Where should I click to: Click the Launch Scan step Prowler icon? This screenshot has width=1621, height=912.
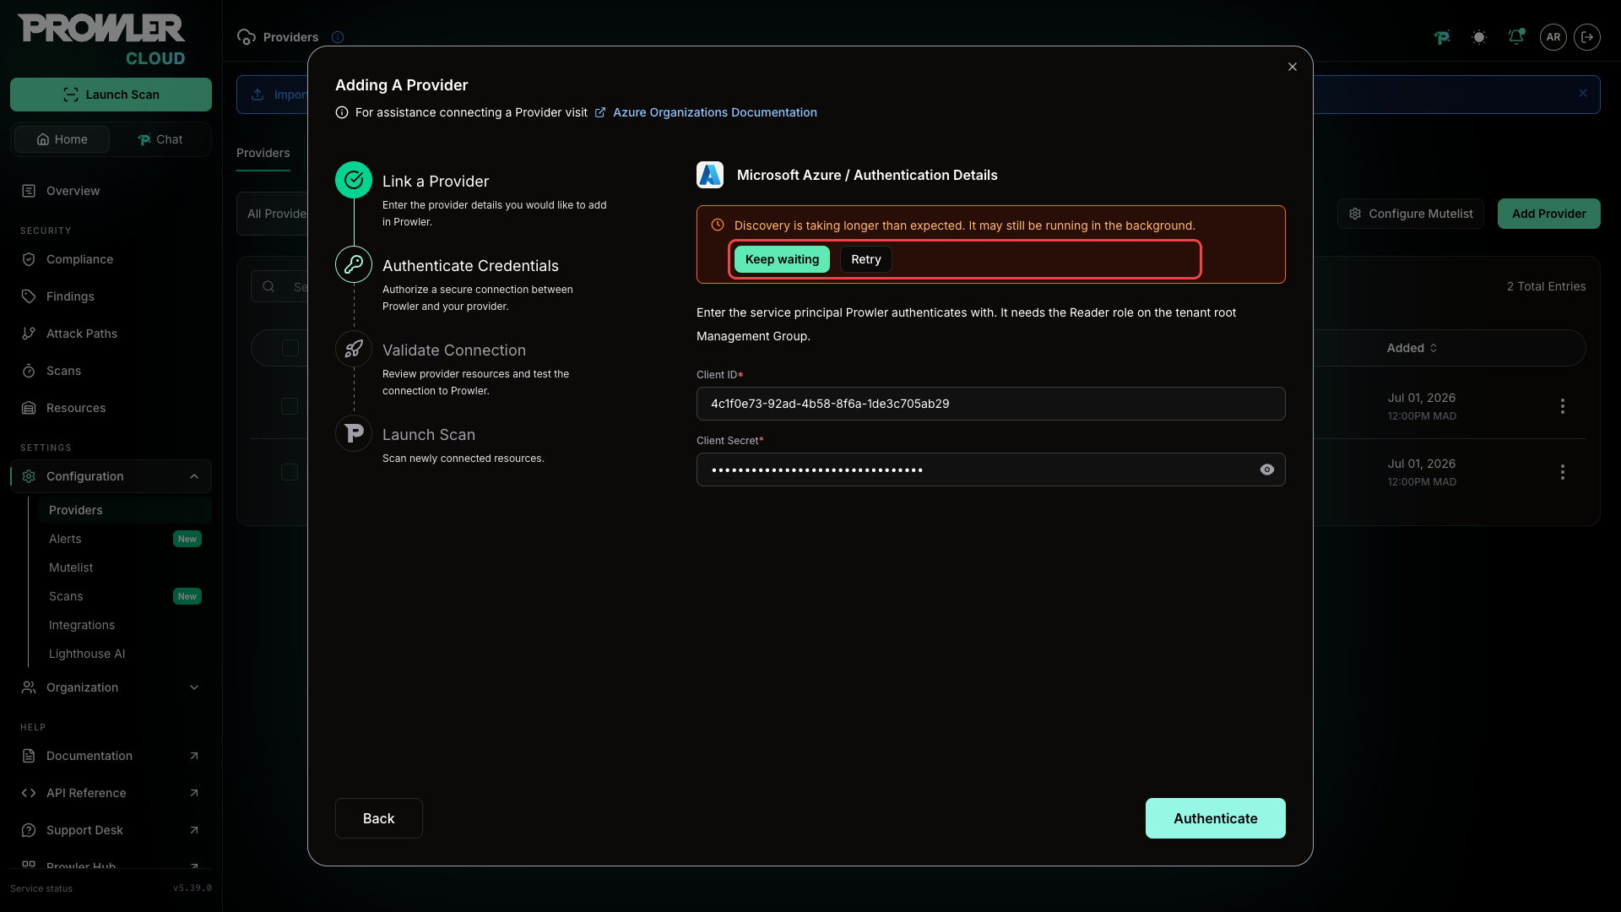tap(354, 433)
